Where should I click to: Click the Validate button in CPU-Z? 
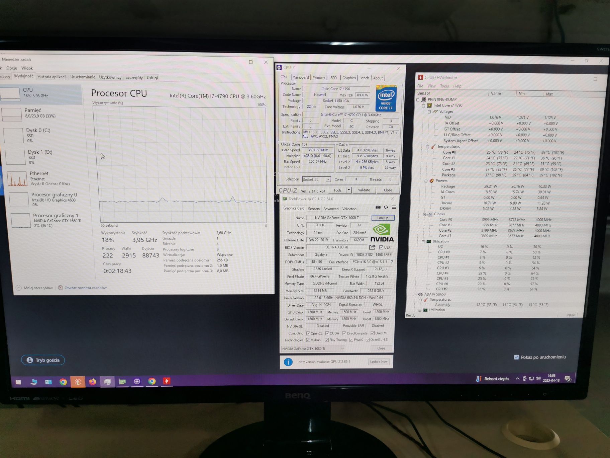coord(364,190)
